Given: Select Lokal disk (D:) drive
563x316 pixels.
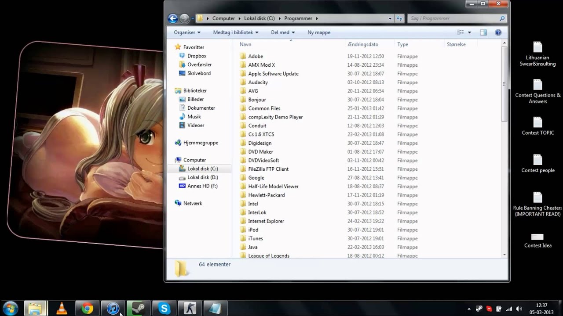Looking at the screenshot, I should coord(198,177).
